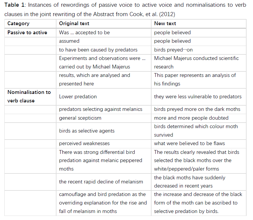
Task: Select "the recent rapid decline of melanism"
Action: [x=101, y=182]
